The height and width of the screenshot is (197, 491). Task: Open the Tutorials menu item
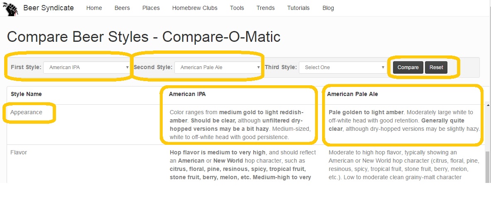(x=298, y=8)
